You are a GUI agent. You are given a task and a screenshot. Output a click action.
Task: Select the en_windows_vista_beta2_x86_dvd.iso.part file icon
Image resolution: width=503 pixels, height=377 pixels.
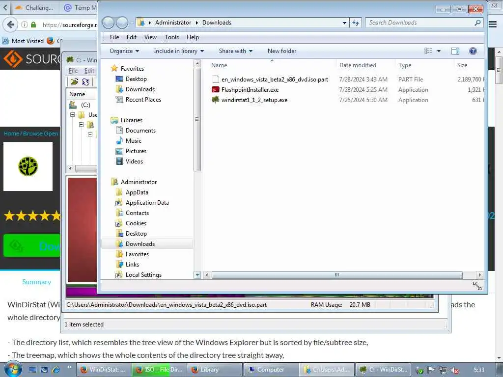pos(216,79)
